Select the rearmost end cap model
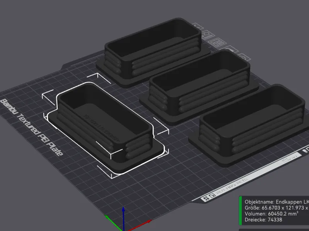309x231 pixels. [x=153, y=53]
